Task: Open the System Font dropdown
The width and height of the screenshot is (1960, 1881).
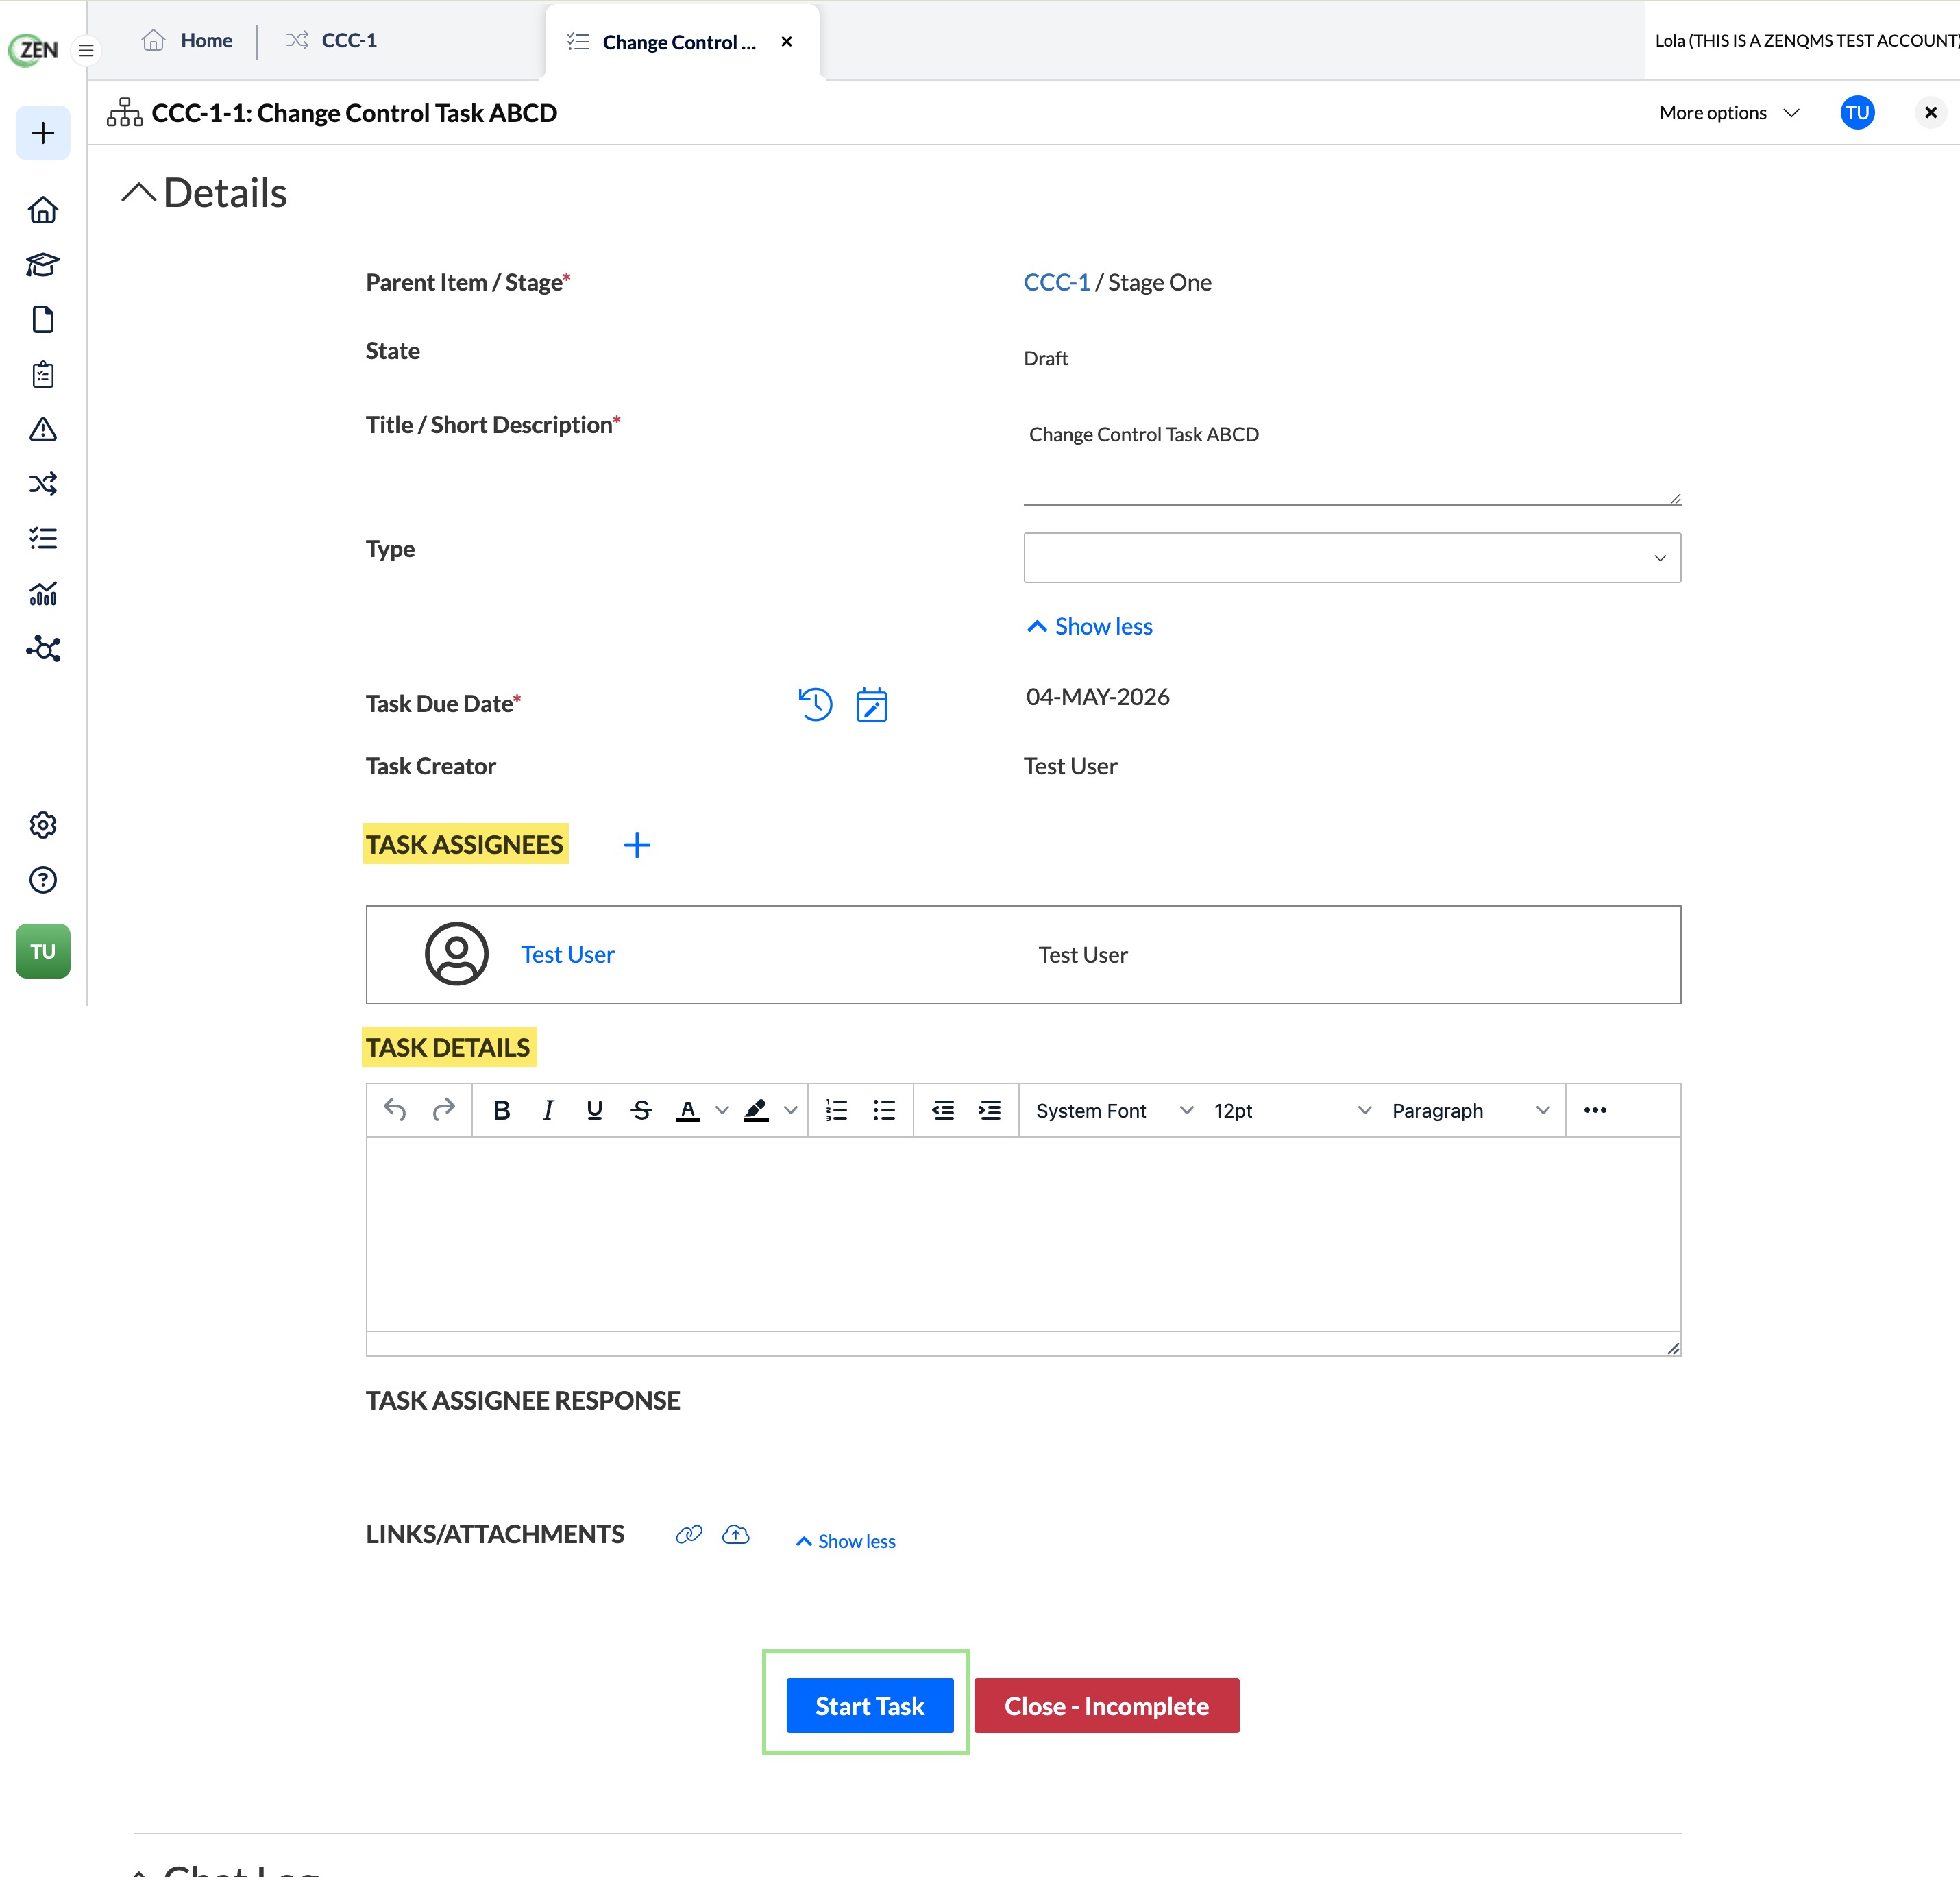Action: (x=1114, y=1110)
